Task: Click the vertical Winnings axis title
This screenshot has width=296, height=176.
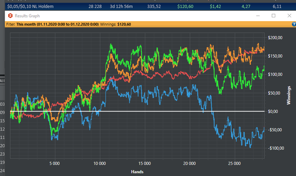Action: click(x=288, y=95)
